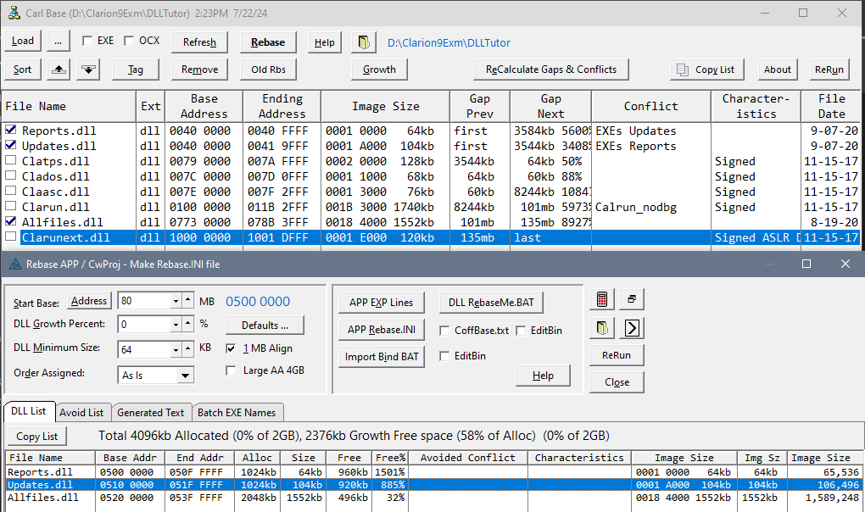The width and height of the screenshot is (865, 512).
Task: Increment the DLL Growth Percent spinner up
Action: pos(187,321)
